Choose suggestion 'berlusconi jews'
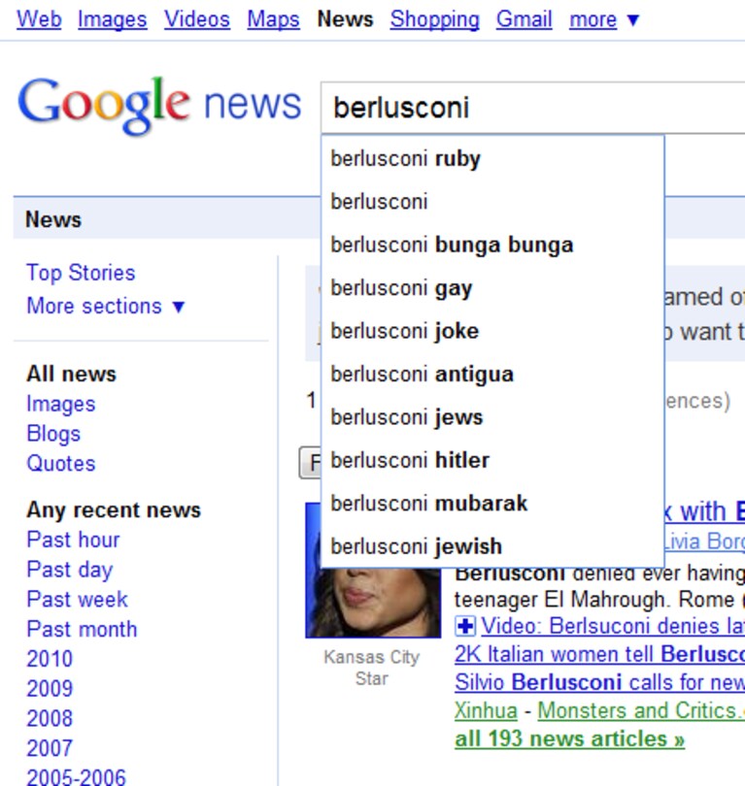 pyautogui.click(x=492, y=417)
